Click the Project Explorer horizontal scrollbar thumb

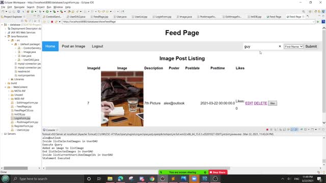click(16, 168)
